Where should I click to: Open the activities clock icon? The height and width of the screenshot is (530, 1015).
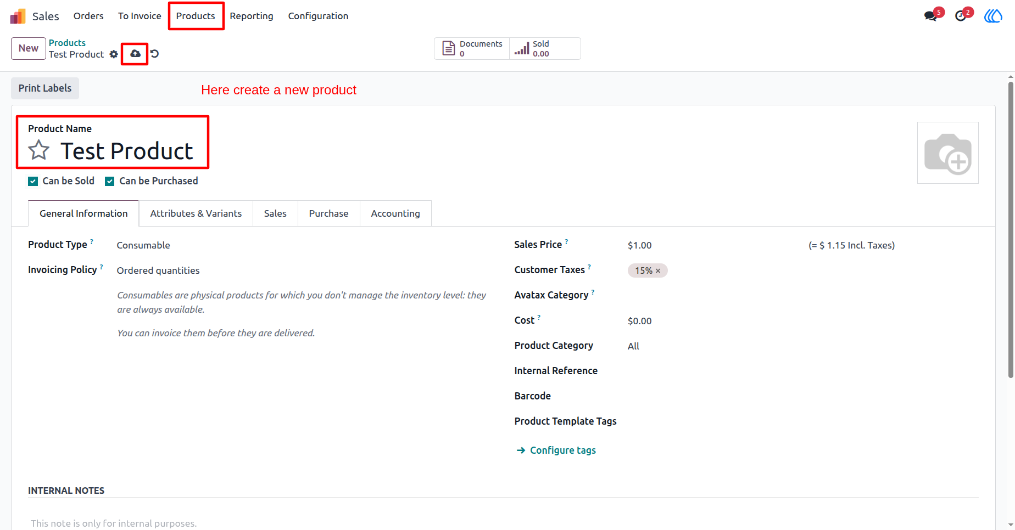click(961, 15)
